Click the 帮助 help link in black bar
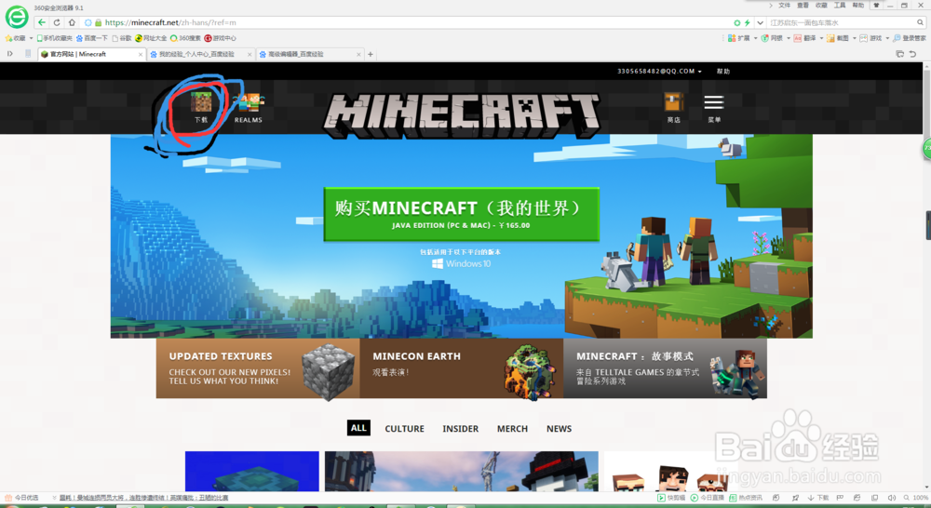931x508 pixels. point(723,72)
